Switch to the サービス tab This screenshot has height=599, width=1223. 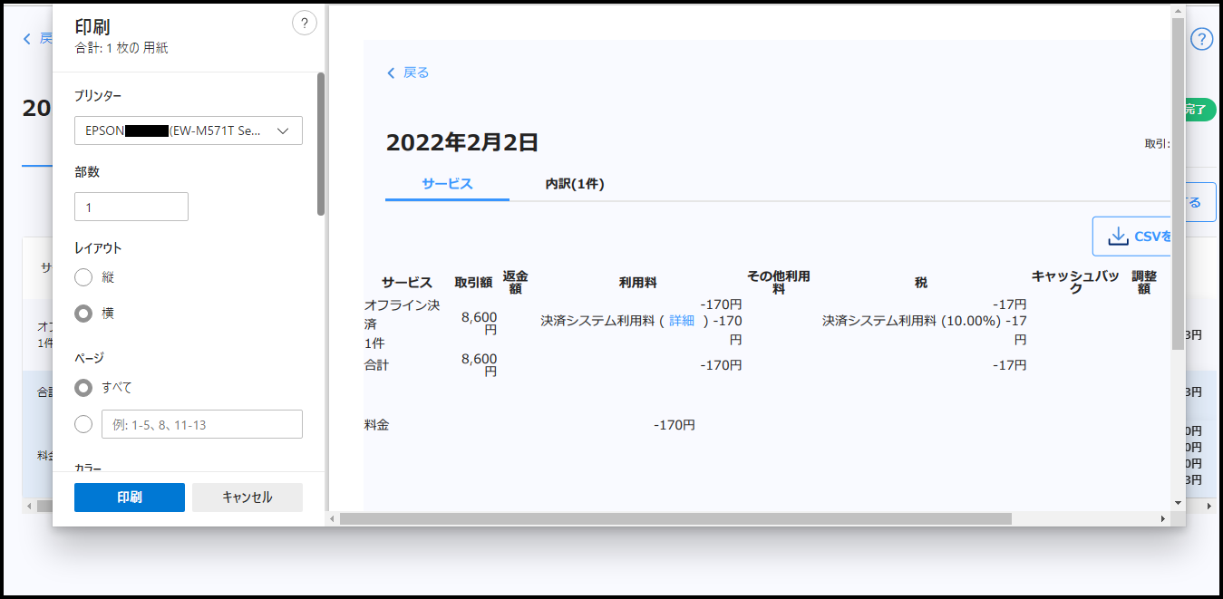447,184
